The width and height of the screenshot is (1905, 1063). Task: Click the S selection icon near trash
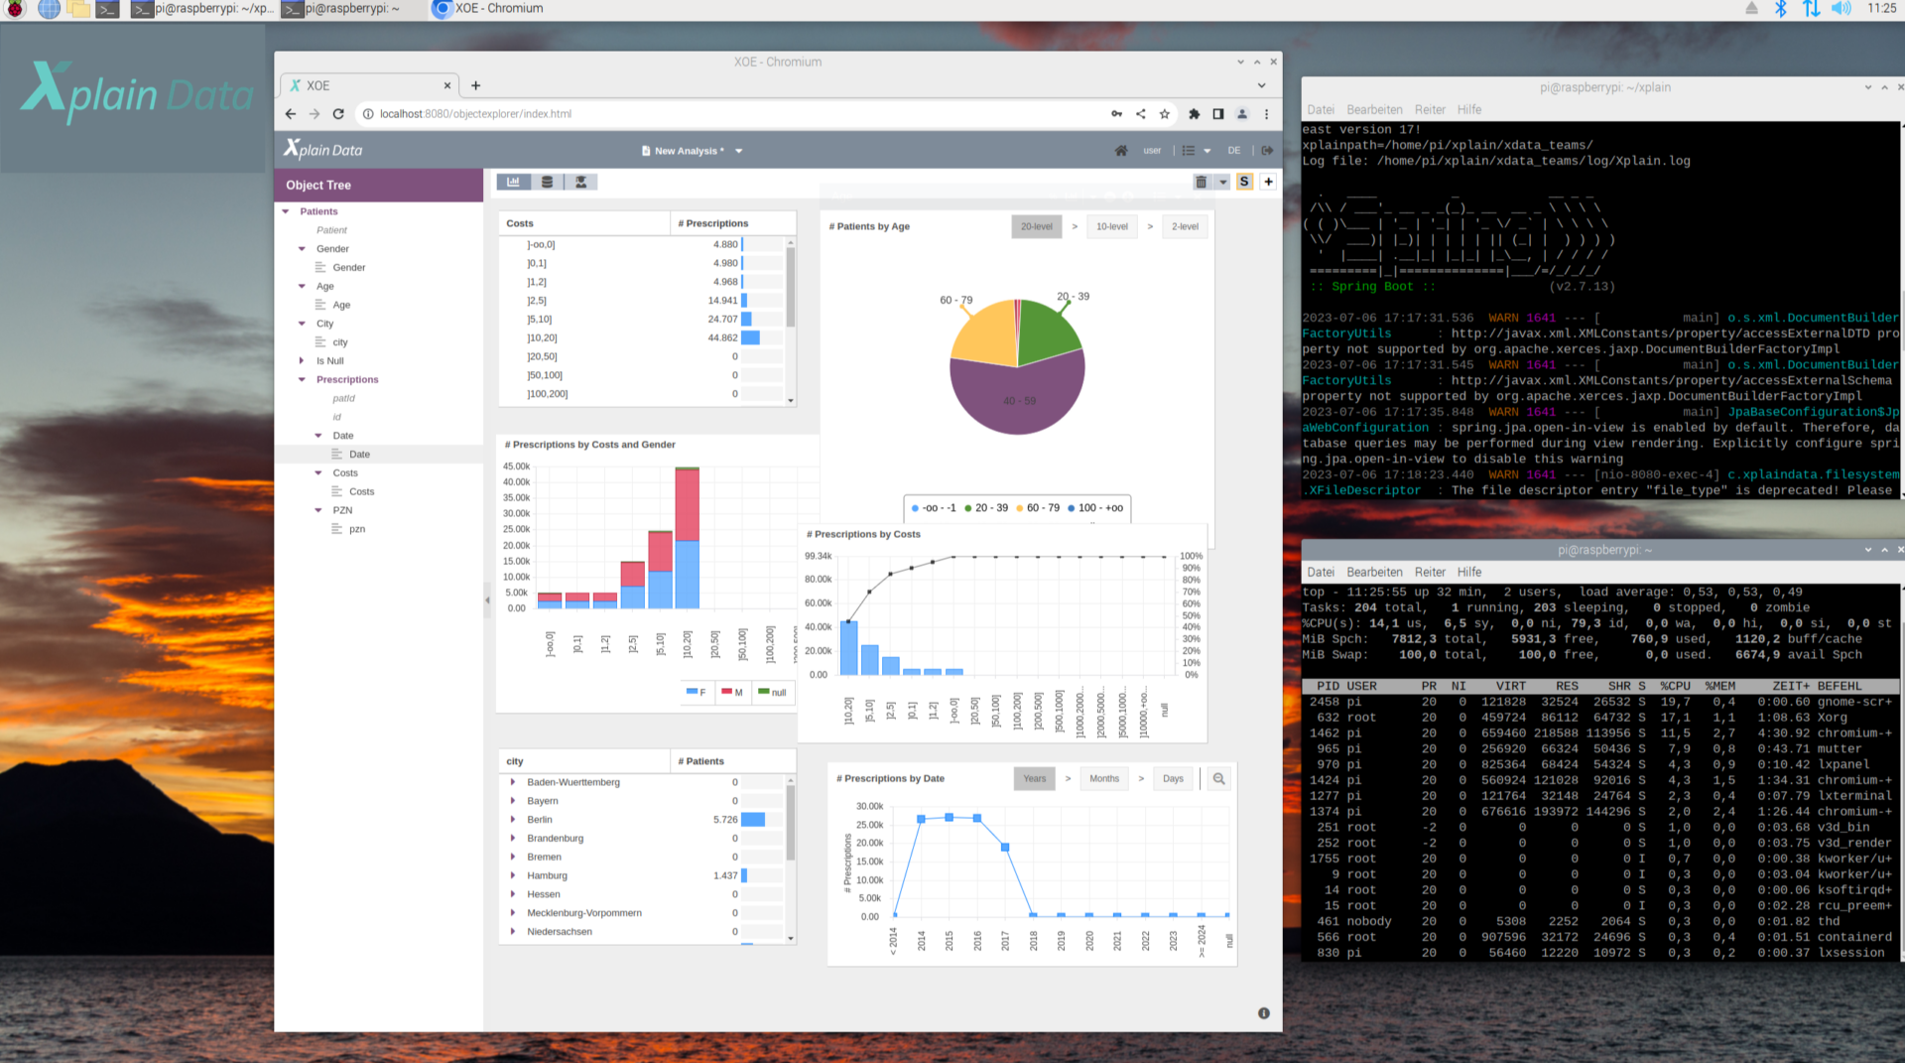1244,182
